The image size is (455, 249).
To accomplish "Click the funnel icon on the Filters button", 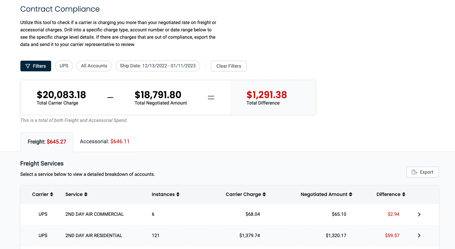I will pos(27,66).
